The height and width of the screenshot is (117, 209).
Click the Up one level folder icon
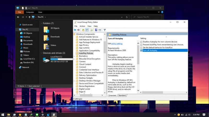click(83, 30)
